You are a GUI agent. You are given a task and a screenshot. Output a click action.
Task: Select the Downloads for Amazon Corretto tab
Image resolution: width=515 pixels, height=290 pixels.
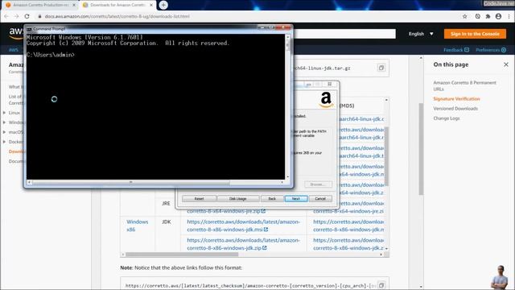click(117, 5)
